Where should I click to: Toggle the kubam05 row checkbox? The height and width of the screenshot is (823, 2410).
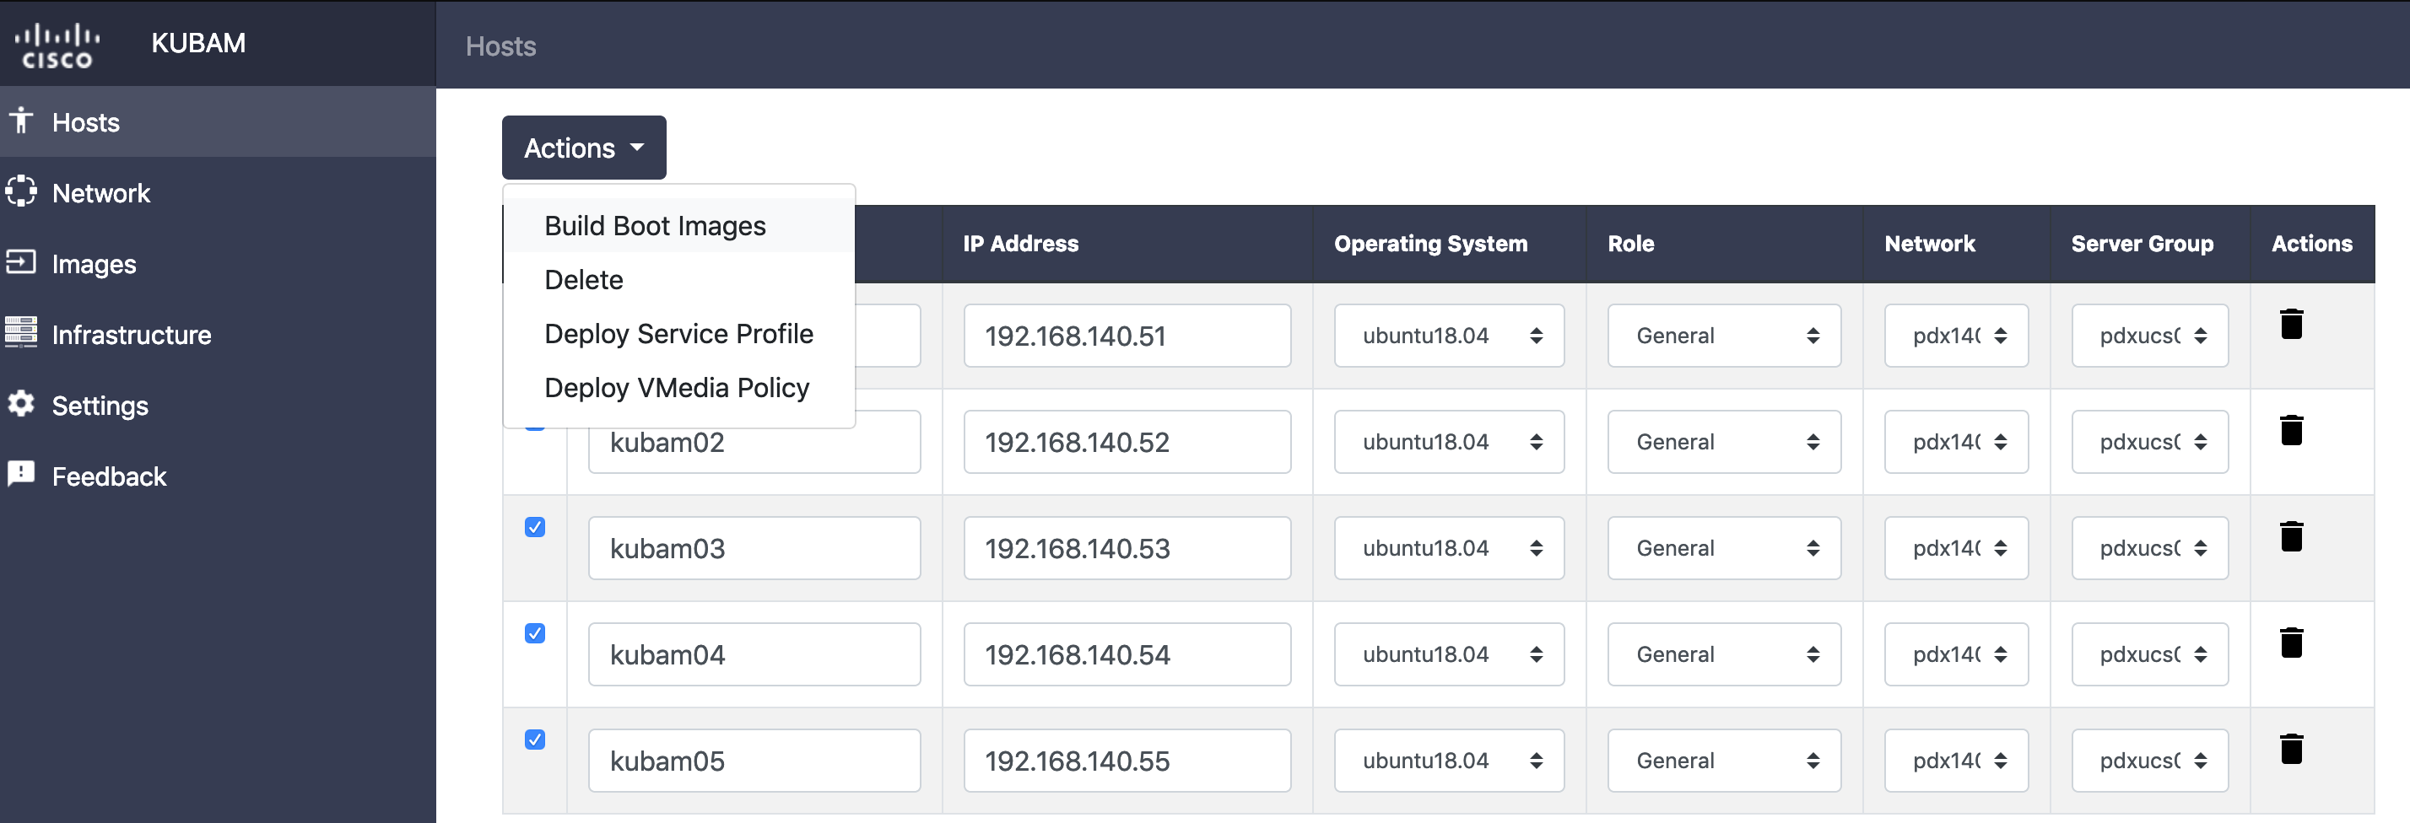coord(535,740)
